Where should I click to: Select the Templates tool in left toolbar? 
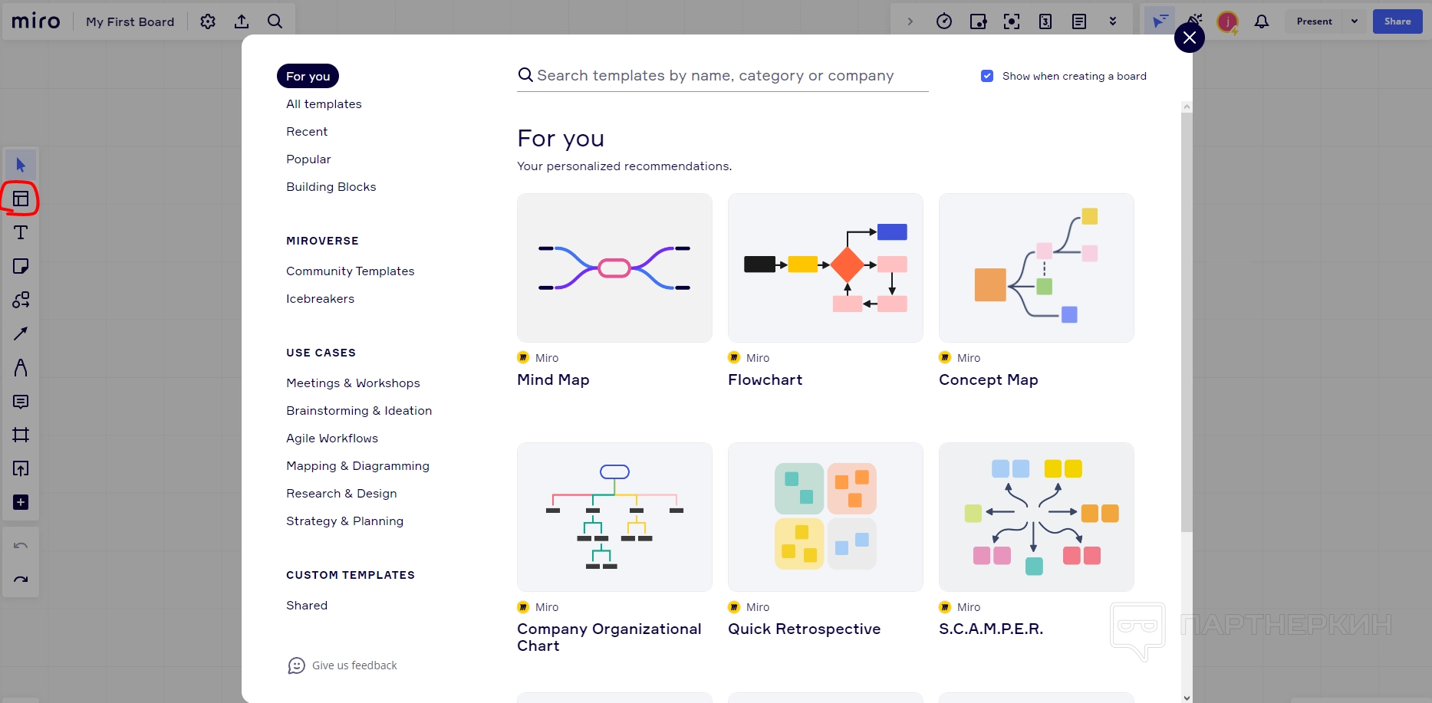21,199
